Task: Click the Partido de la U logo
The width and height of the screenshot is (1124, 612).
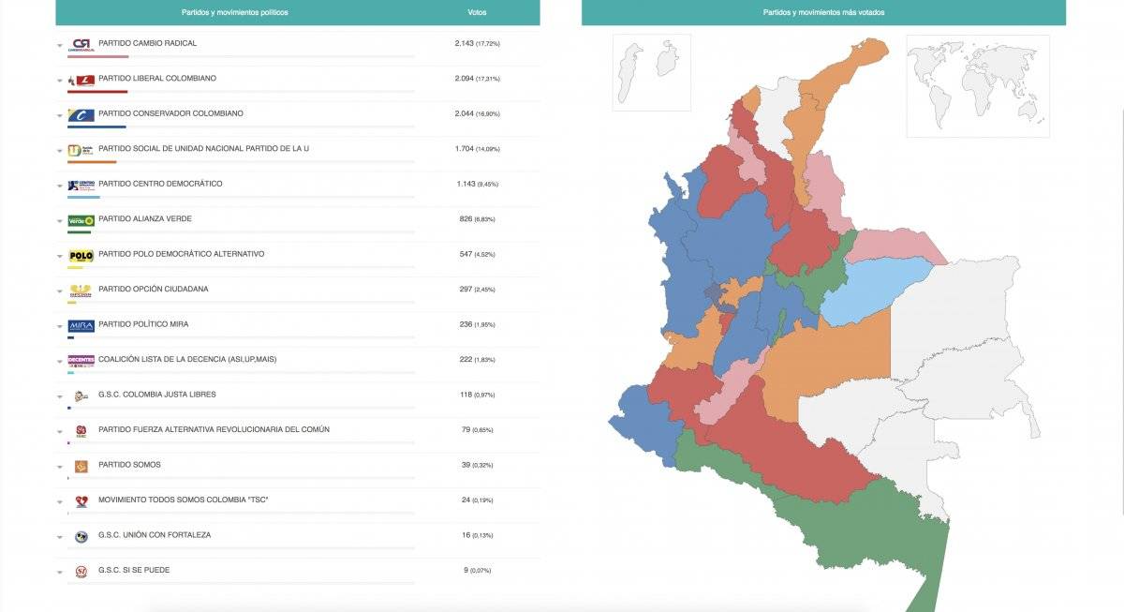Action: (x=81, y=150)
